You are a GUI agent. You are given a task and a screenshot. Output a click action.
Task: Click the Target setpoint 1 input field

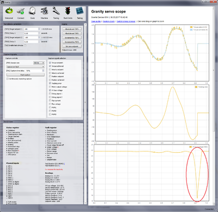click(31, 29)
